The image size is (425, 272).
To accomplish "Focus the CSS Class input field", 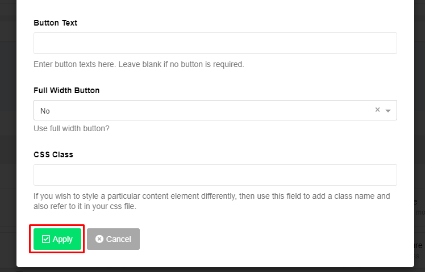I will pyautogui.click(x=215, y=175).
